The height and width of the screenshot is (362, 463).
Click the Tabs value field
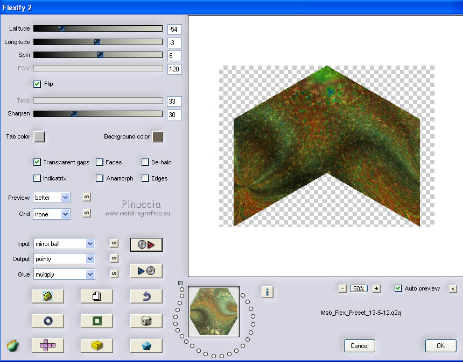[174, 102]
